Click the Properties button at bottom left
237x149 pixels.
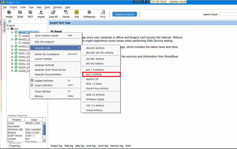coord(15,146)
